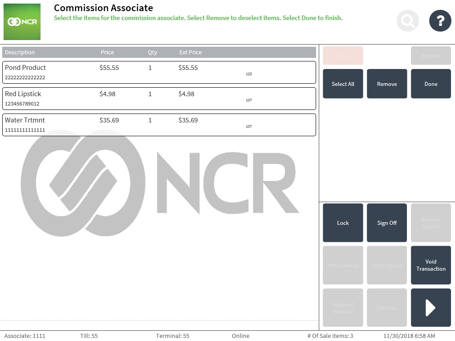Click Pond Product's $55.55 Ext Price
The image size is (455, 341).
click(x=188, y=68)
